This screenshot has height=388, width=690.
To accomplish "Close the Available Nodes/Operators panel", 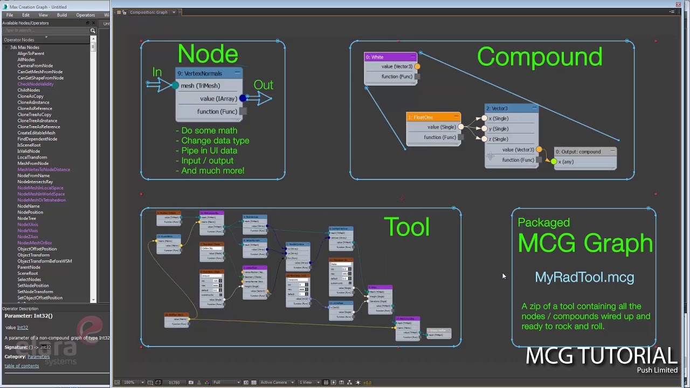I will [93, 23].
